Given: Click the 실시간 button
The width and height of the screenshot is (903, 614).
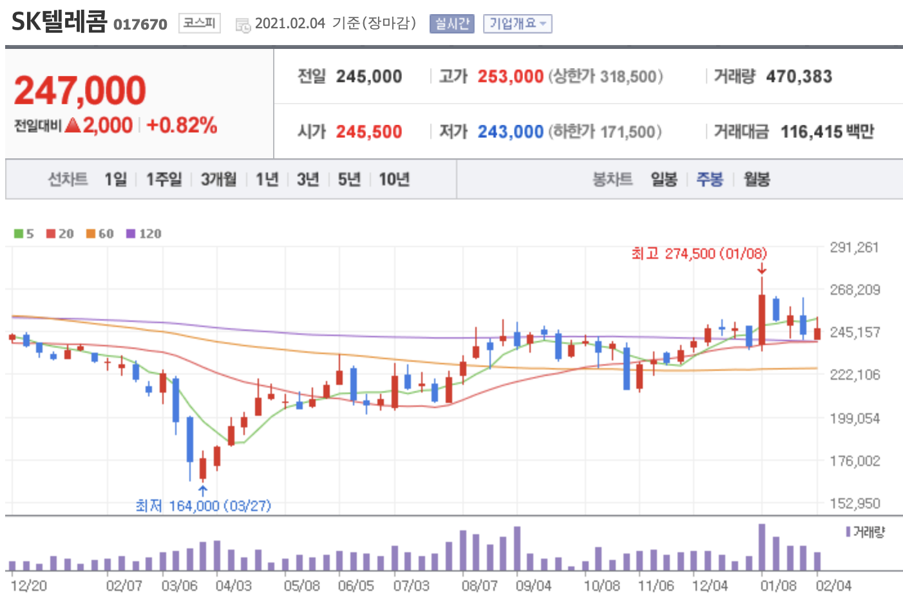Looking at the screenshot, I should coord(451,24).
